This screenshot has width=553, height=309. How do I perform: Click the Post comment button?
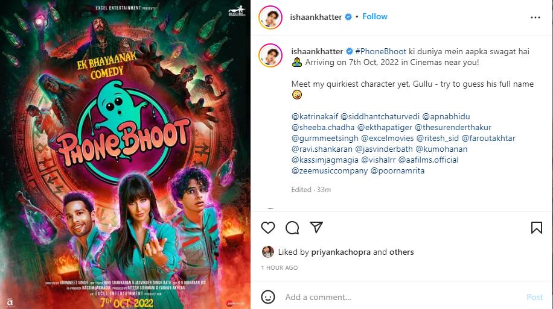[534, 297]
